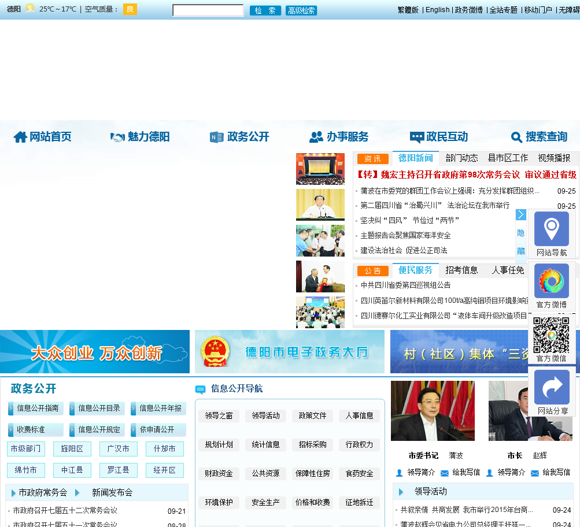The width and height of the screenshot is (580, 527).
Task: Click the people icon beside 办事服务
Action: click(x=316, y=137)
